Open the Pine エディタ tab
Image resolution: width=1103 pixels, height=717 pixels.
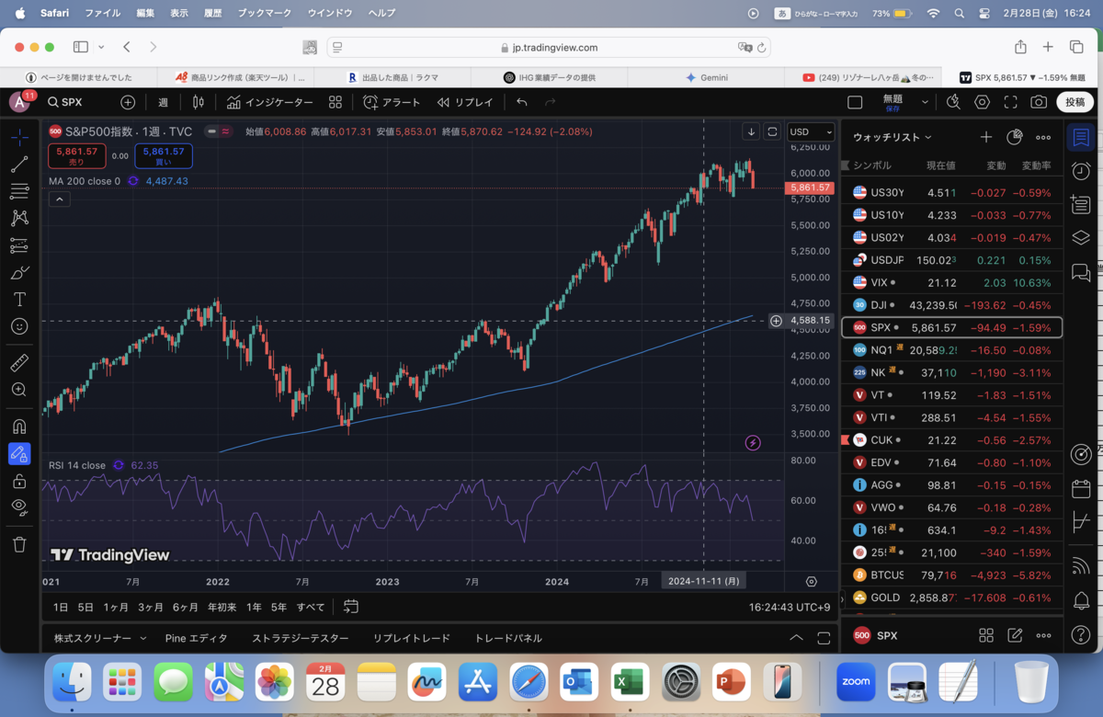pyautogui.click(x=196, y=638)
